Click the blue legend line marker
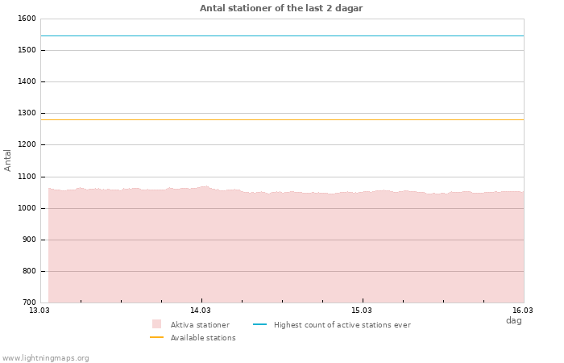Viewport: 564px width, 363px height. (259, 324)
